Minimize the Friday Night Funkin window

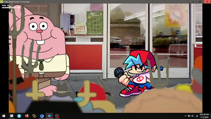(x=193, y=2)
